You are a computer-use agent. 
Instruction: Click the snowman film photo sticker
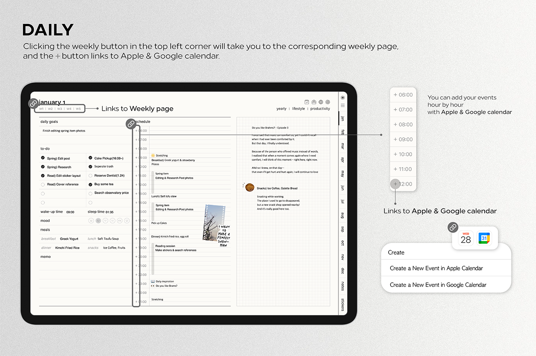coord(215,222)
